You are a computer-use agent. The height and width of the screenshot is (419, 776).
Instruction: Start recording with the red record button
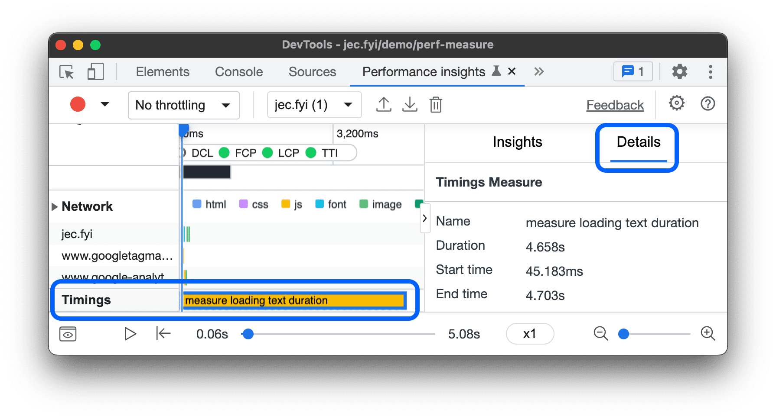pyautogui.click(x=78, y=105)
